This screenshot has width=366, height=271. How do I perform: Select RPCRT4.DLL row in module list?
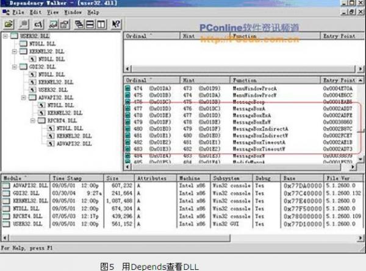pos(182,216)
